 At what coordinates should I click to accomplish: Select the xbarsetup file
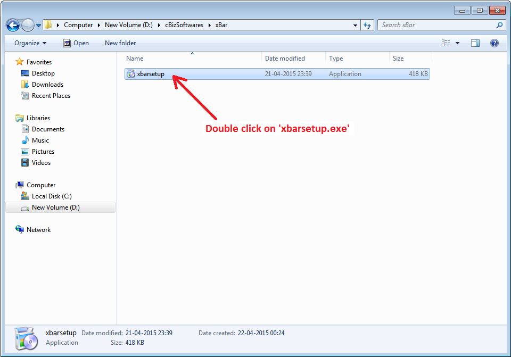(x=277, y=74)
